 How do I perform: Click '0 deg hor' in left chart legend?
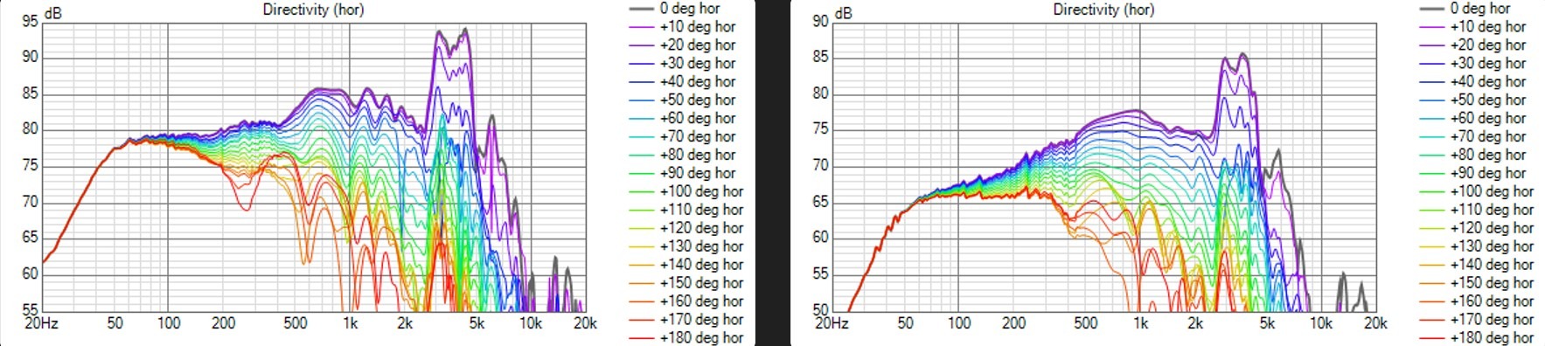(x=690, y=8)
